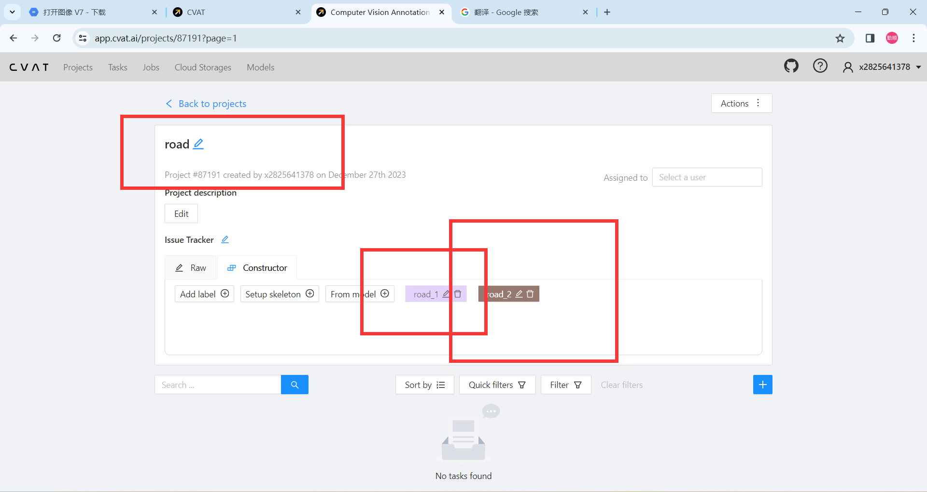Open the Filter dropdown
This screenshot has height=492, width=927.
point(565,385)
